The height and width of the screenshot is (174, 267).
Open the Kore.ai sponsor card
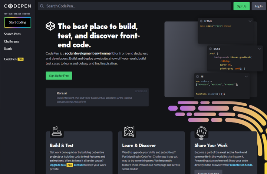[x=97, y=97]
